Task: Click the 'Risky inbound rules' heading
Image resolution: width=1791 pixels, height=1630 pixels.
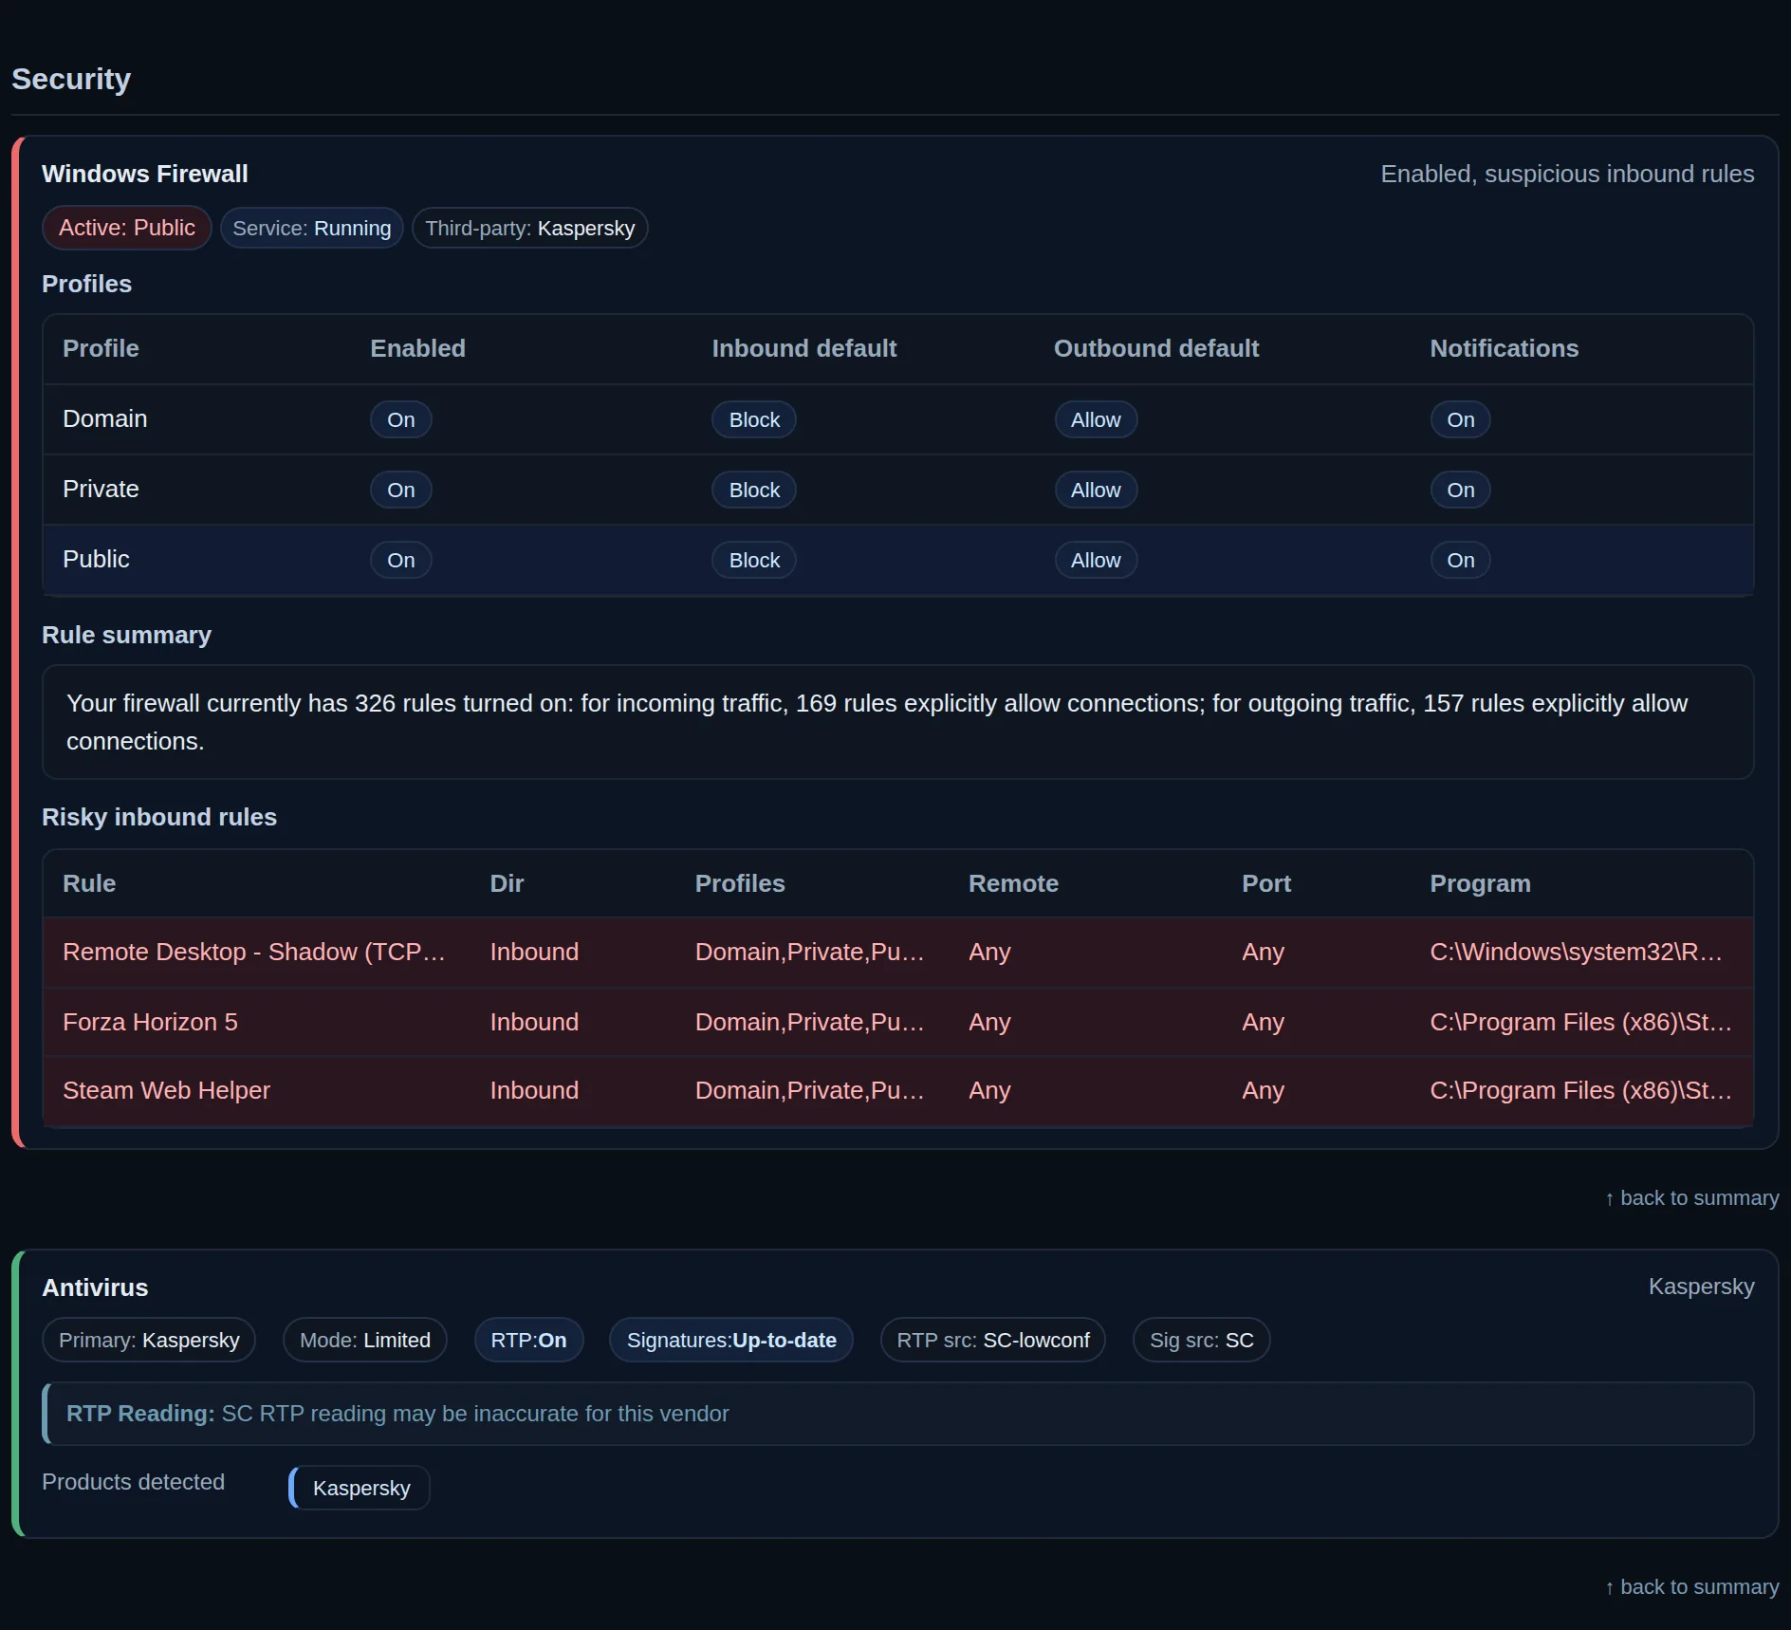Action: [x=159, y=817]
